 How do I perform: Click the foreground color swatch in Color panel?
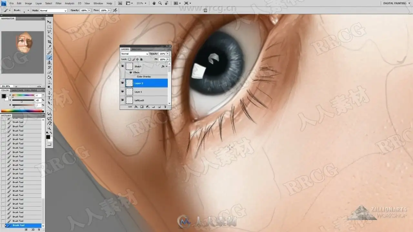[x=4, y=96]
